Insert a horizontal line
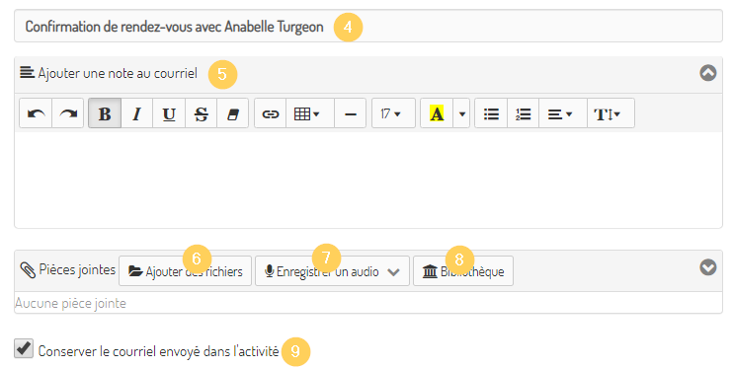732x369 pixels. coord(351,113)
